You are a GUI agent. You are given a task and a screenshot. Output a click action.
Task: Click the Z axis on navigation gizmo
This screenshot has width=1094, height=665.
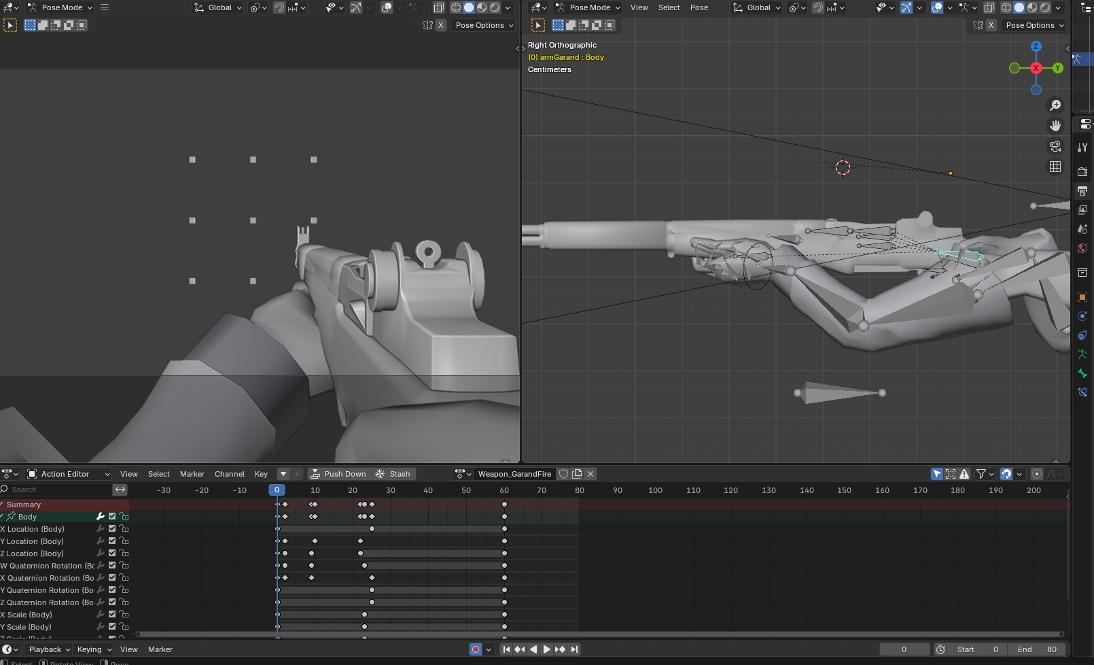pyautogui.click(x=1036, y=46)
